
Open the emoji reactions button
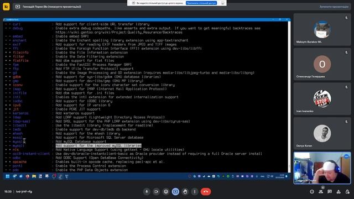[166, 192]
